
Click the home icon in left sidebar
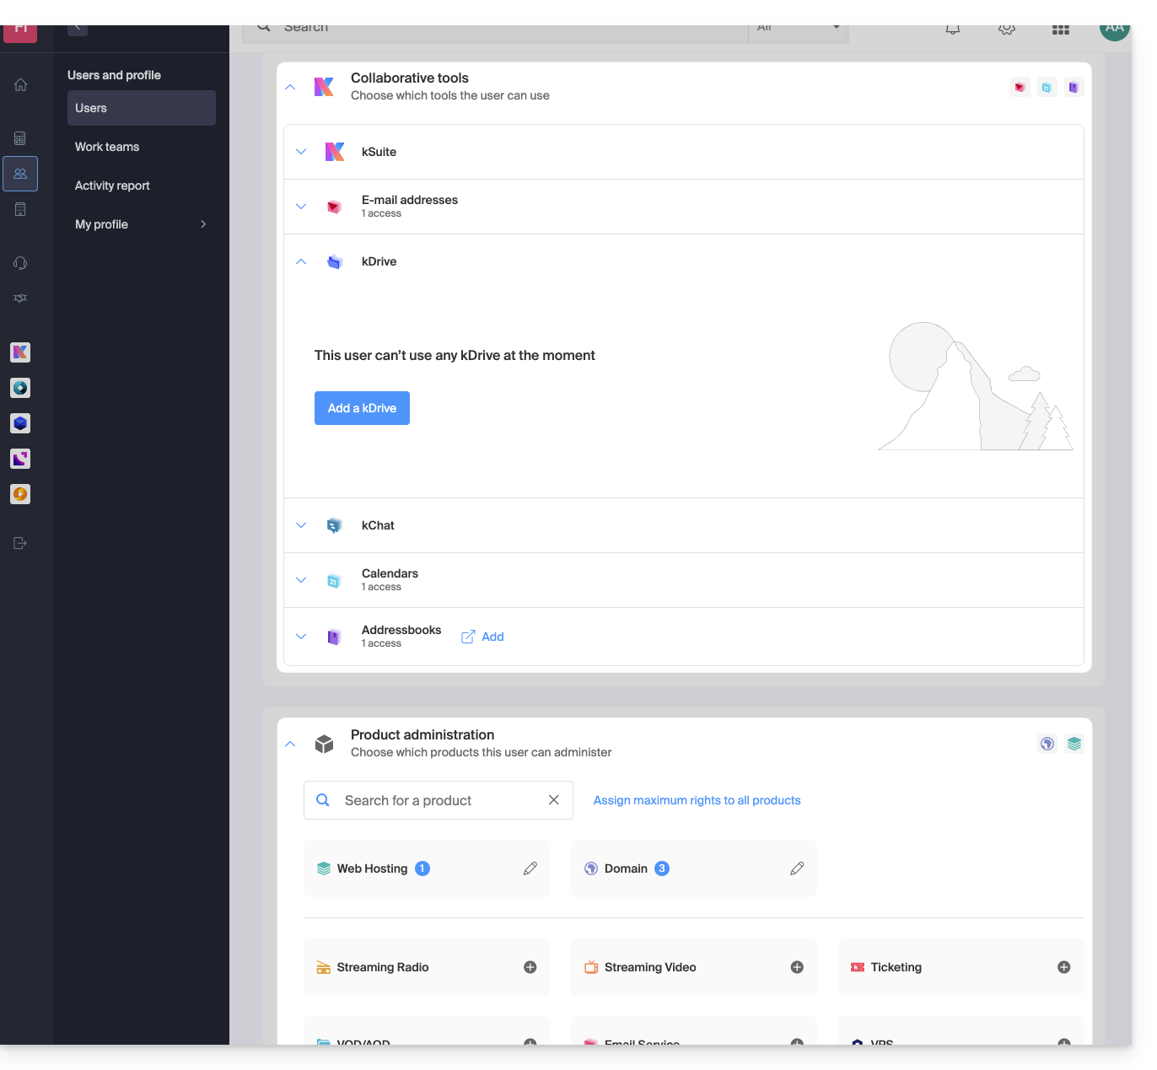click(x=20, y=84)
